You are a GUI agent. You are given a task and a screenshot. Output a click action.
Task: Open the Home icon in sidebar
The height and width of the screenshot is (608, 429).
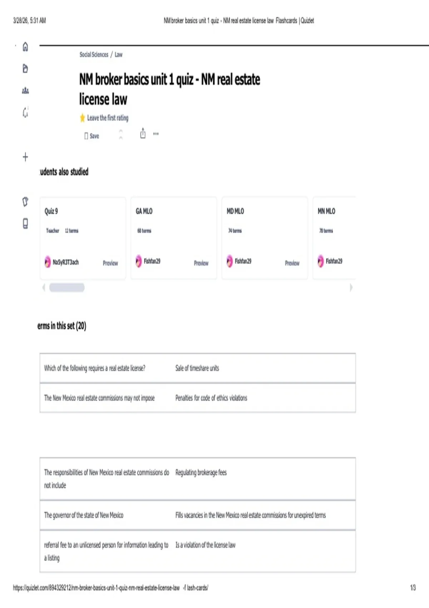pyautogui.click(x=25, y=47)
